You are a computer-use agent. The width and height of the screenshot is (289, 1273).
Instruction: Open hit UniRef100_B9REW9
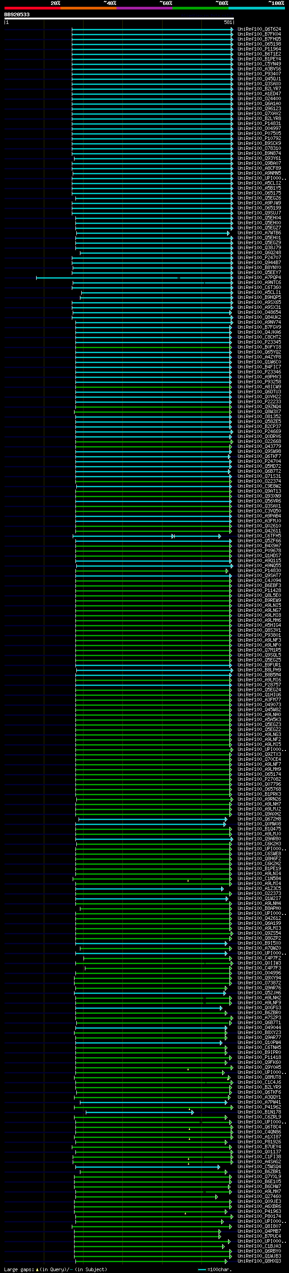coord(259,601)
